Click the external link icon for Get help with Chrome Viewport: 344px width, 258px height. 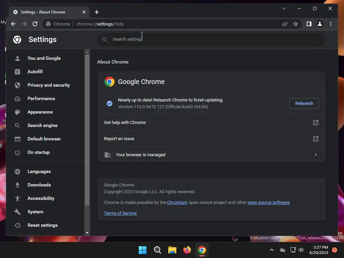pos(315,122)
